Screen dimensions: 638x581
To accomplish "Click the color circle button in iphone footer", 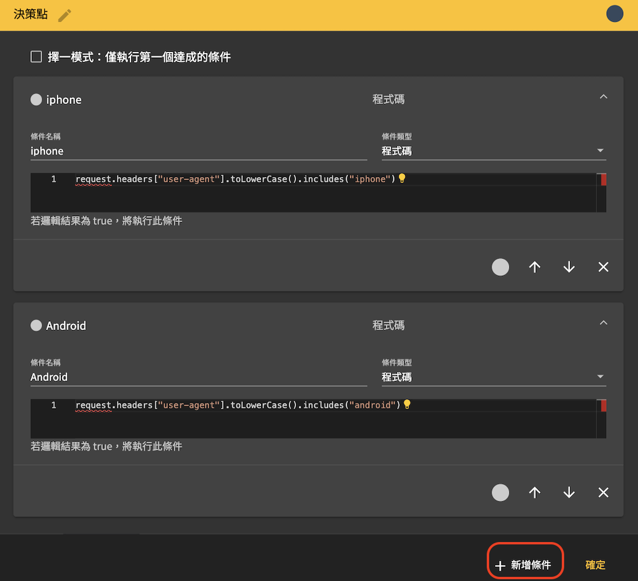I will pyautogui.click(x=500, y=267).
